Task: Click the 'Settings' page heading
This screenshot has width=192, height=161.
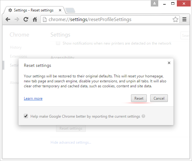Action: click(60, 35)
